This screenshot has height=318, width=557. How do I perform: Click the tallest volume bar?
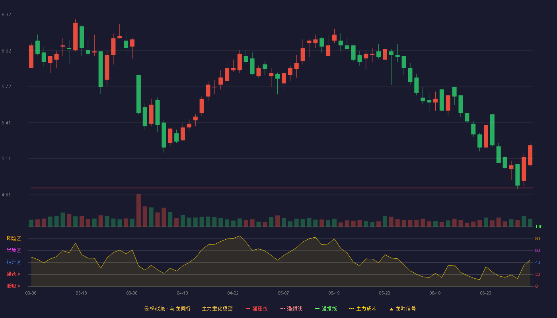(138, 210)
